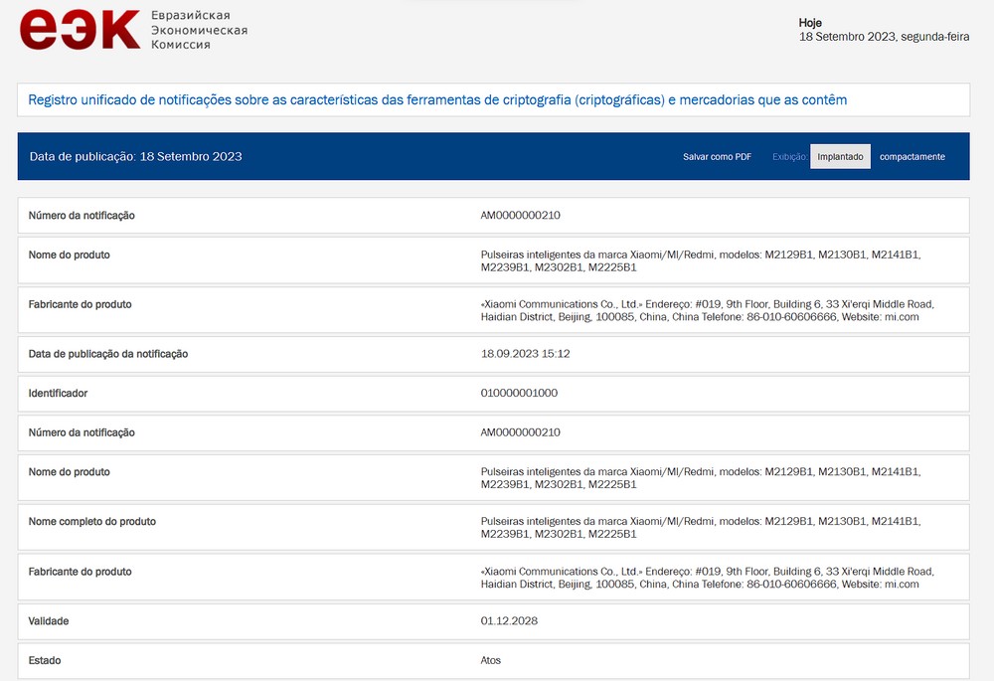994x681 pixels.
Task: Select the validity date 01.12.2028
Action: point(509,620)
